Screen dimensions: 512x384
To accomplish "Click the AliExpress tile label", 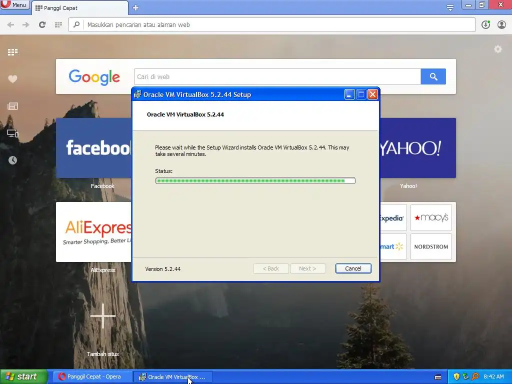I will point(103,270).
